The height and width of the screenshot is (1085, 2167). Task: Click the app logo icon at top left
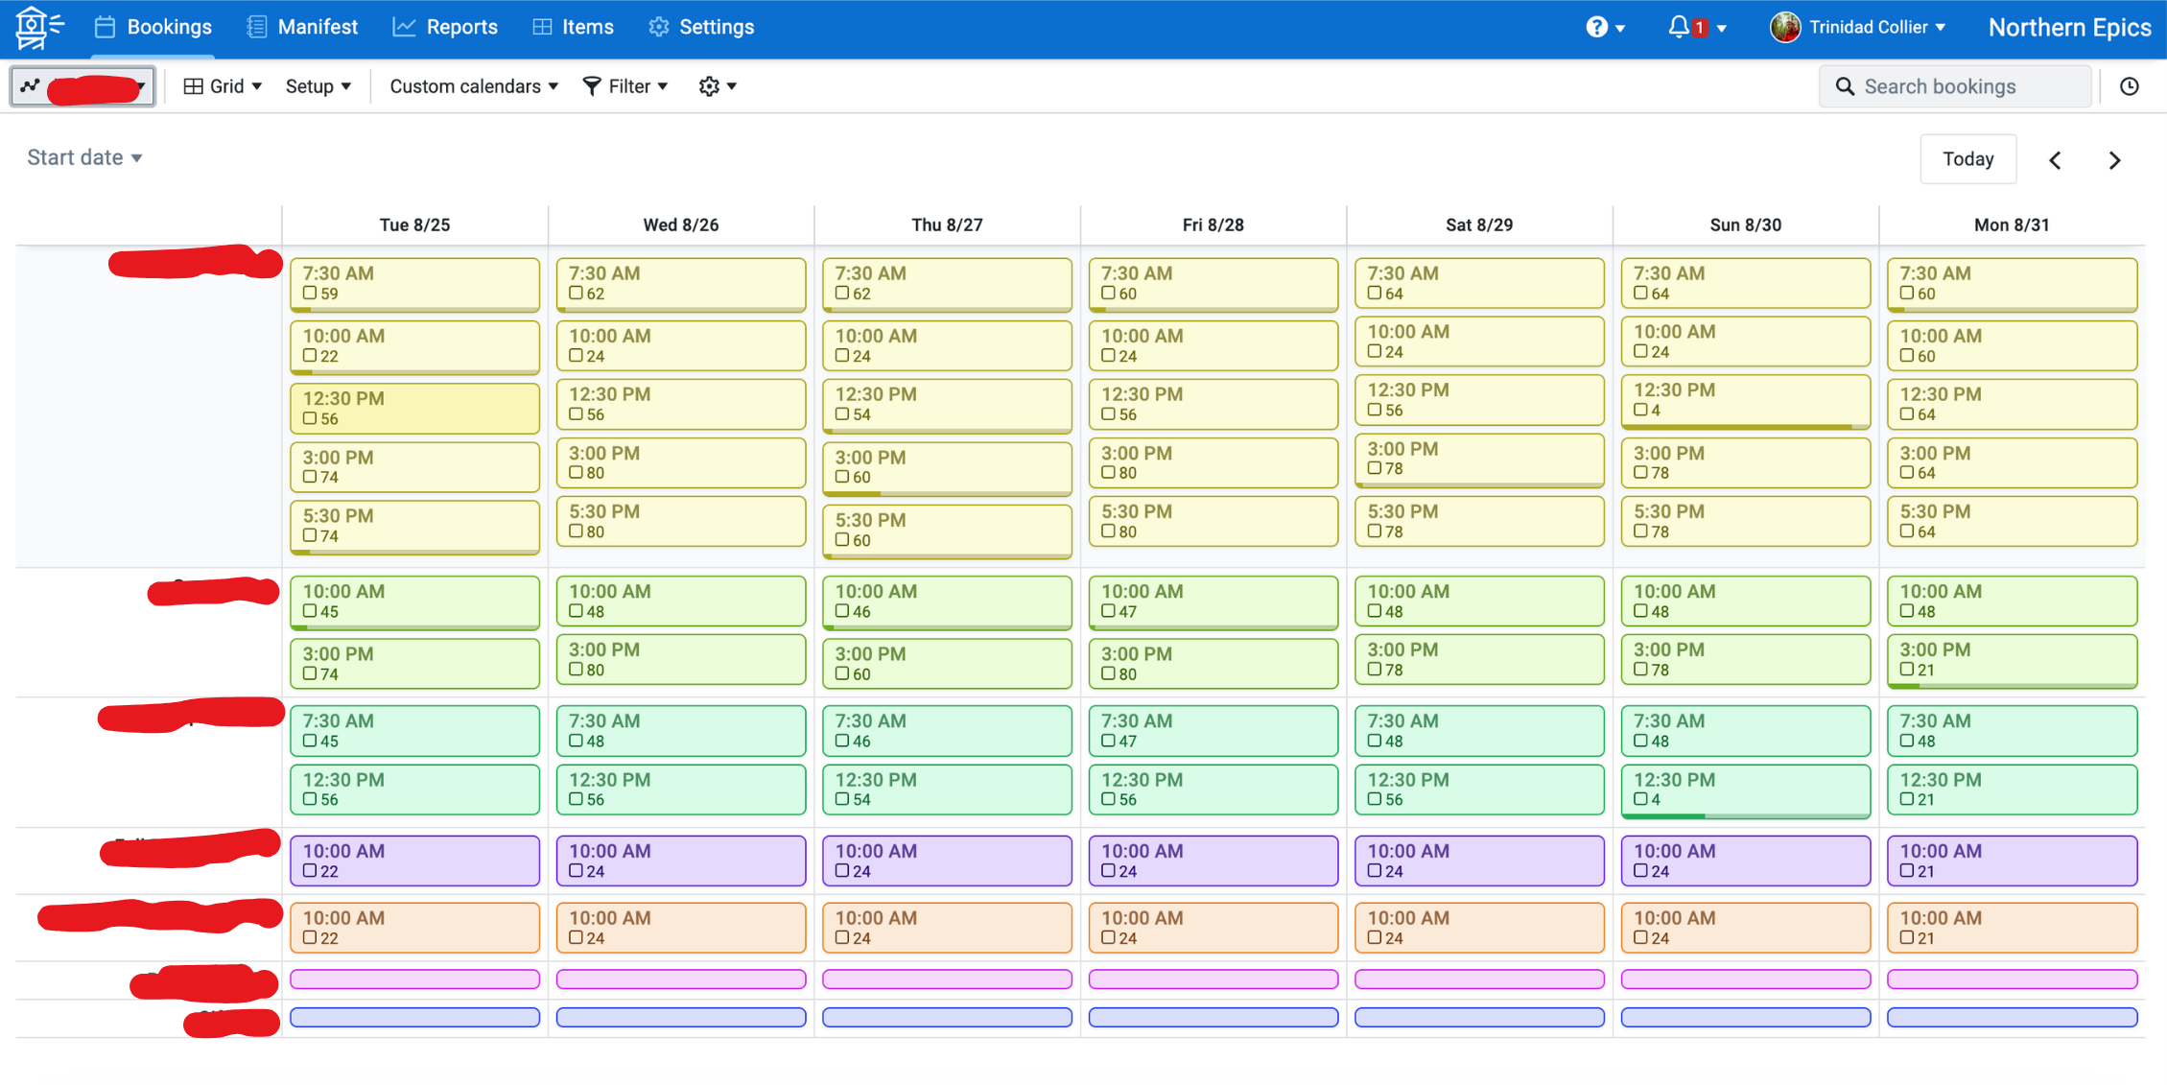tap(38, 27)
